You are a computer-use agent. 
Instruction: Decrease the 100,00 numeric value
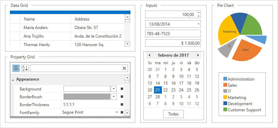tap(198, 16)
